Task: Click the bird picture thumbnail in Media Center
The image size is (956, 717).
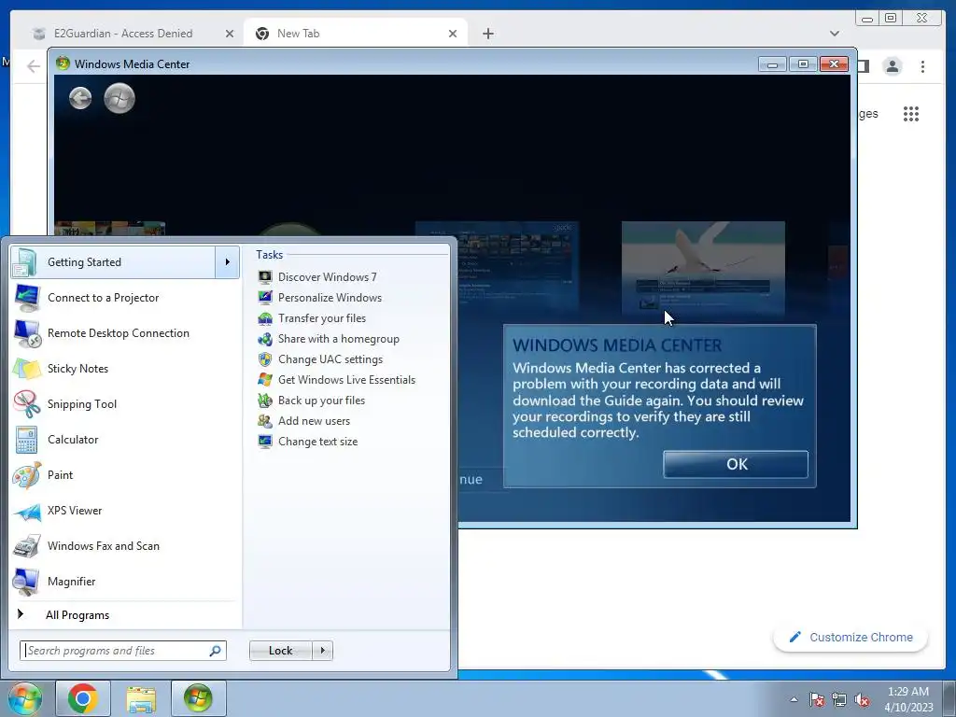Action: point(703,267)
